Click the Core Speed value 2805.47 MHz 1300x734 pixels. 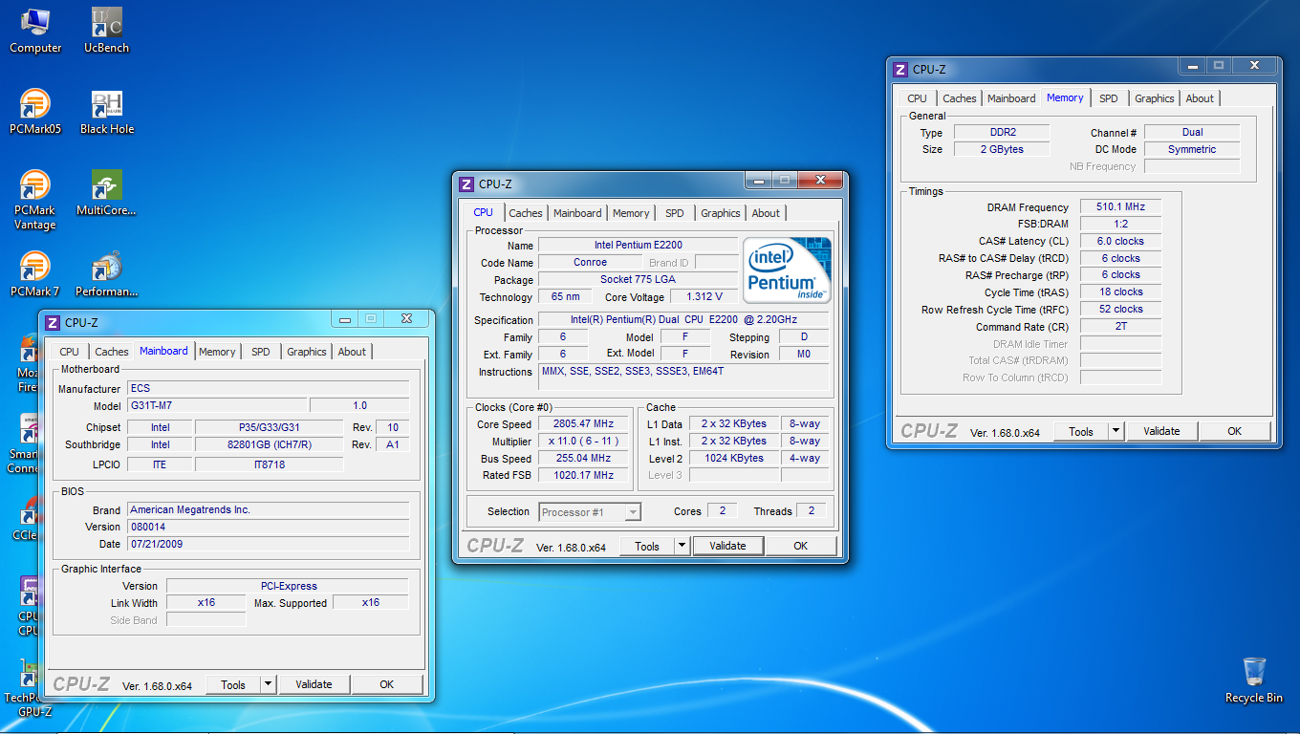click(583, 424)
